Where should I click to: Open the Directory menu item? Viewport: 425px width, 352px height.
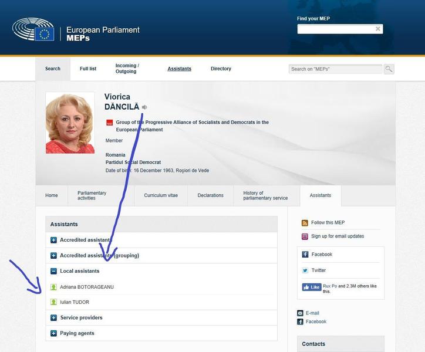tap(221, 69)
